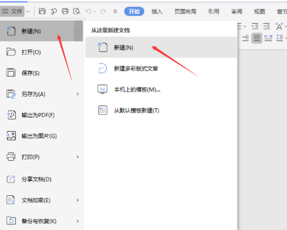This screenshot has width=287, height=230.
Task: Click the undo arrow icon
Action: coord(88,12)
